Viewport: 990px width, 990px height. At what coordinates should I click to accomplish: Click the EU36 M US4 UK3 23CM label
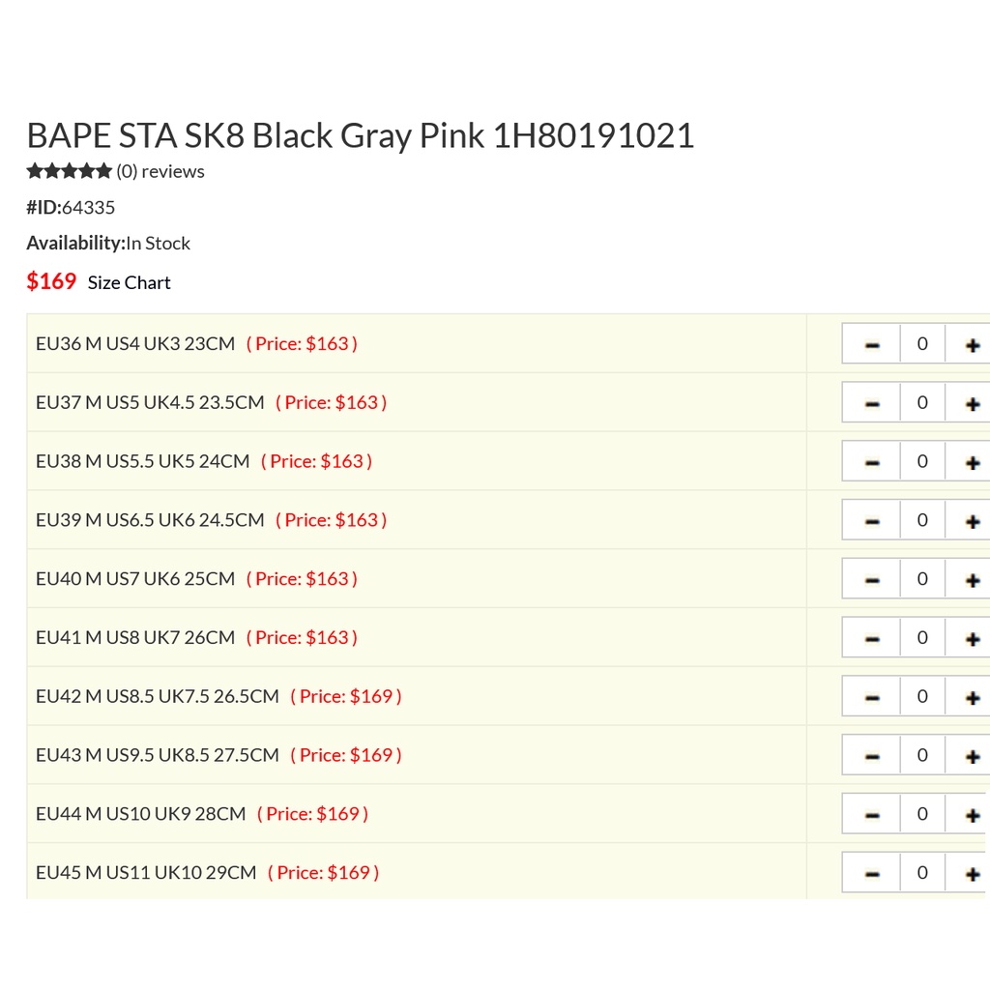coord(135,343)
